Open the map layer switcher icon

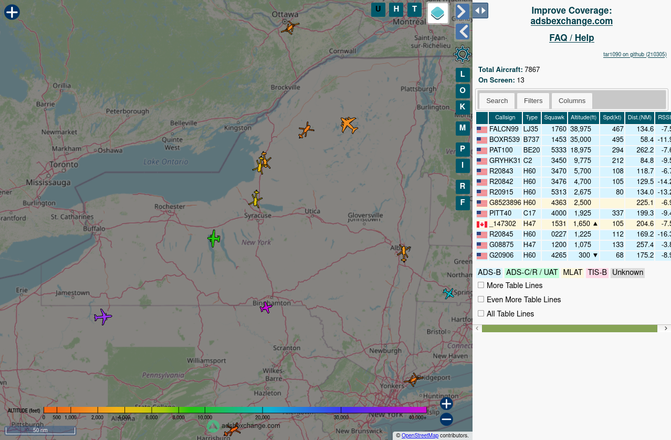pyautogui.click(x=438, y=13)
